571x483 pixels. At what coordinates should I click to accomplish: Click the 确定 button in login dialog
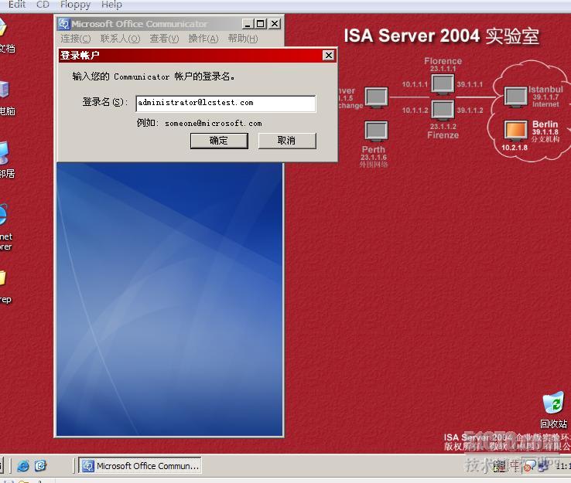pos(219,141)
